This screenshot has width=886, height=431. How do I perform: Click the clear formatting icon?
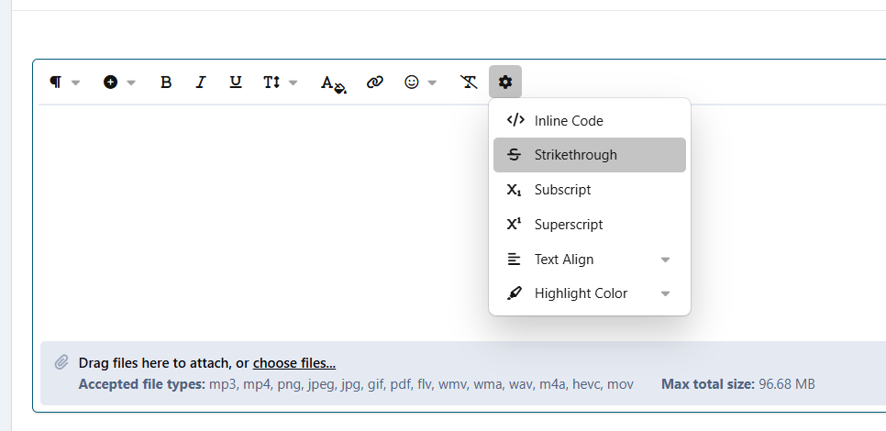(469, 83)
